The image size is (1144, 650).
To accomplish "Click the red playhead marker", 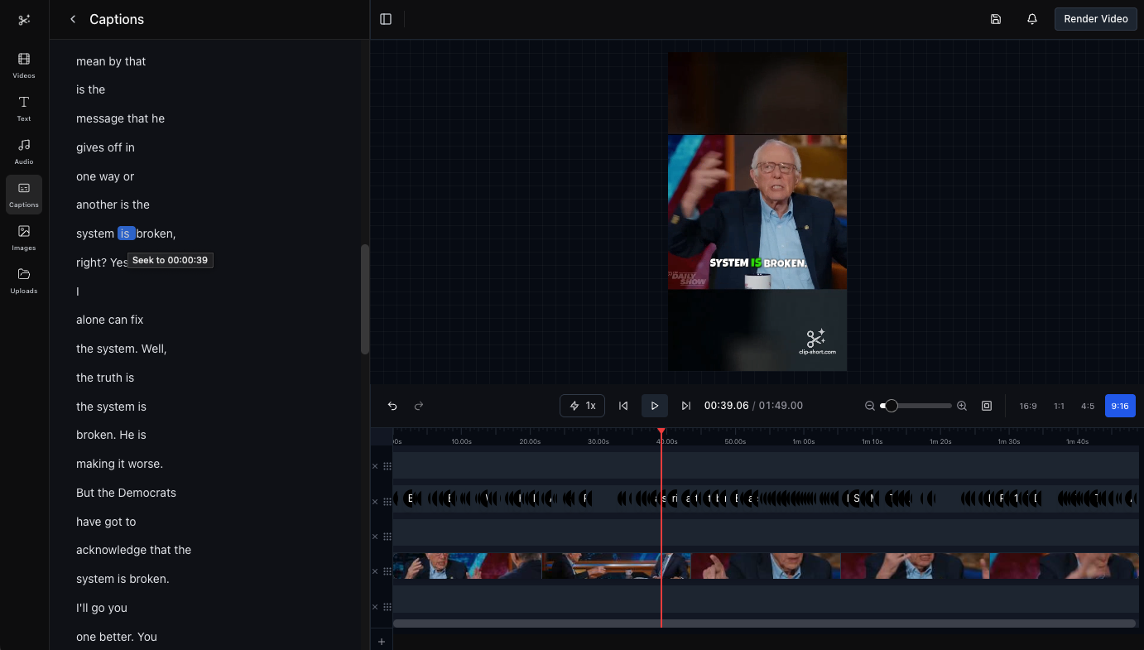I will tap(661, 431).
